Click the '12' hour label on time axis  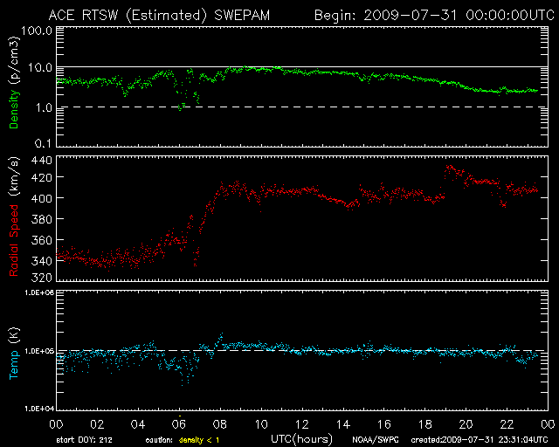302,424
